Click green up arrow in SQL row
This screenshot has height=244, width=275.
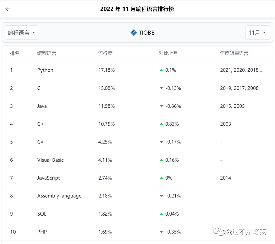[x=161, y=214]
